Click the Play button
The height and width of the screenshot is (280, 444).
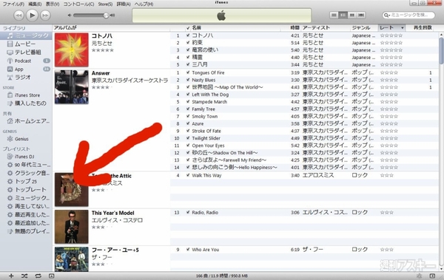click(32, 15)
